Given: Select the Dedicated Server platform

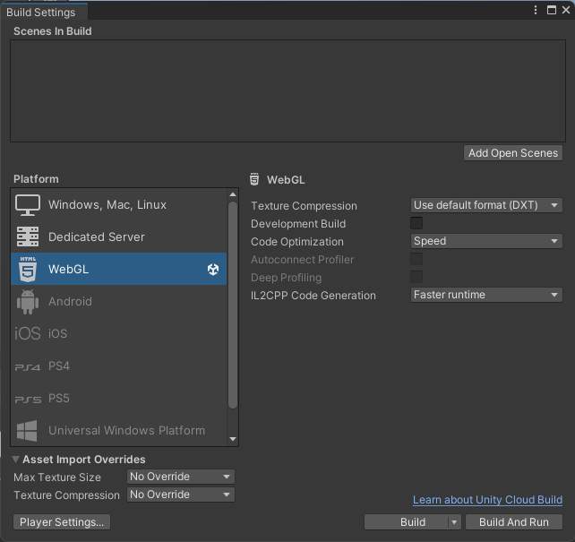Looking at the screenshot, I should [x=119, y=237].
